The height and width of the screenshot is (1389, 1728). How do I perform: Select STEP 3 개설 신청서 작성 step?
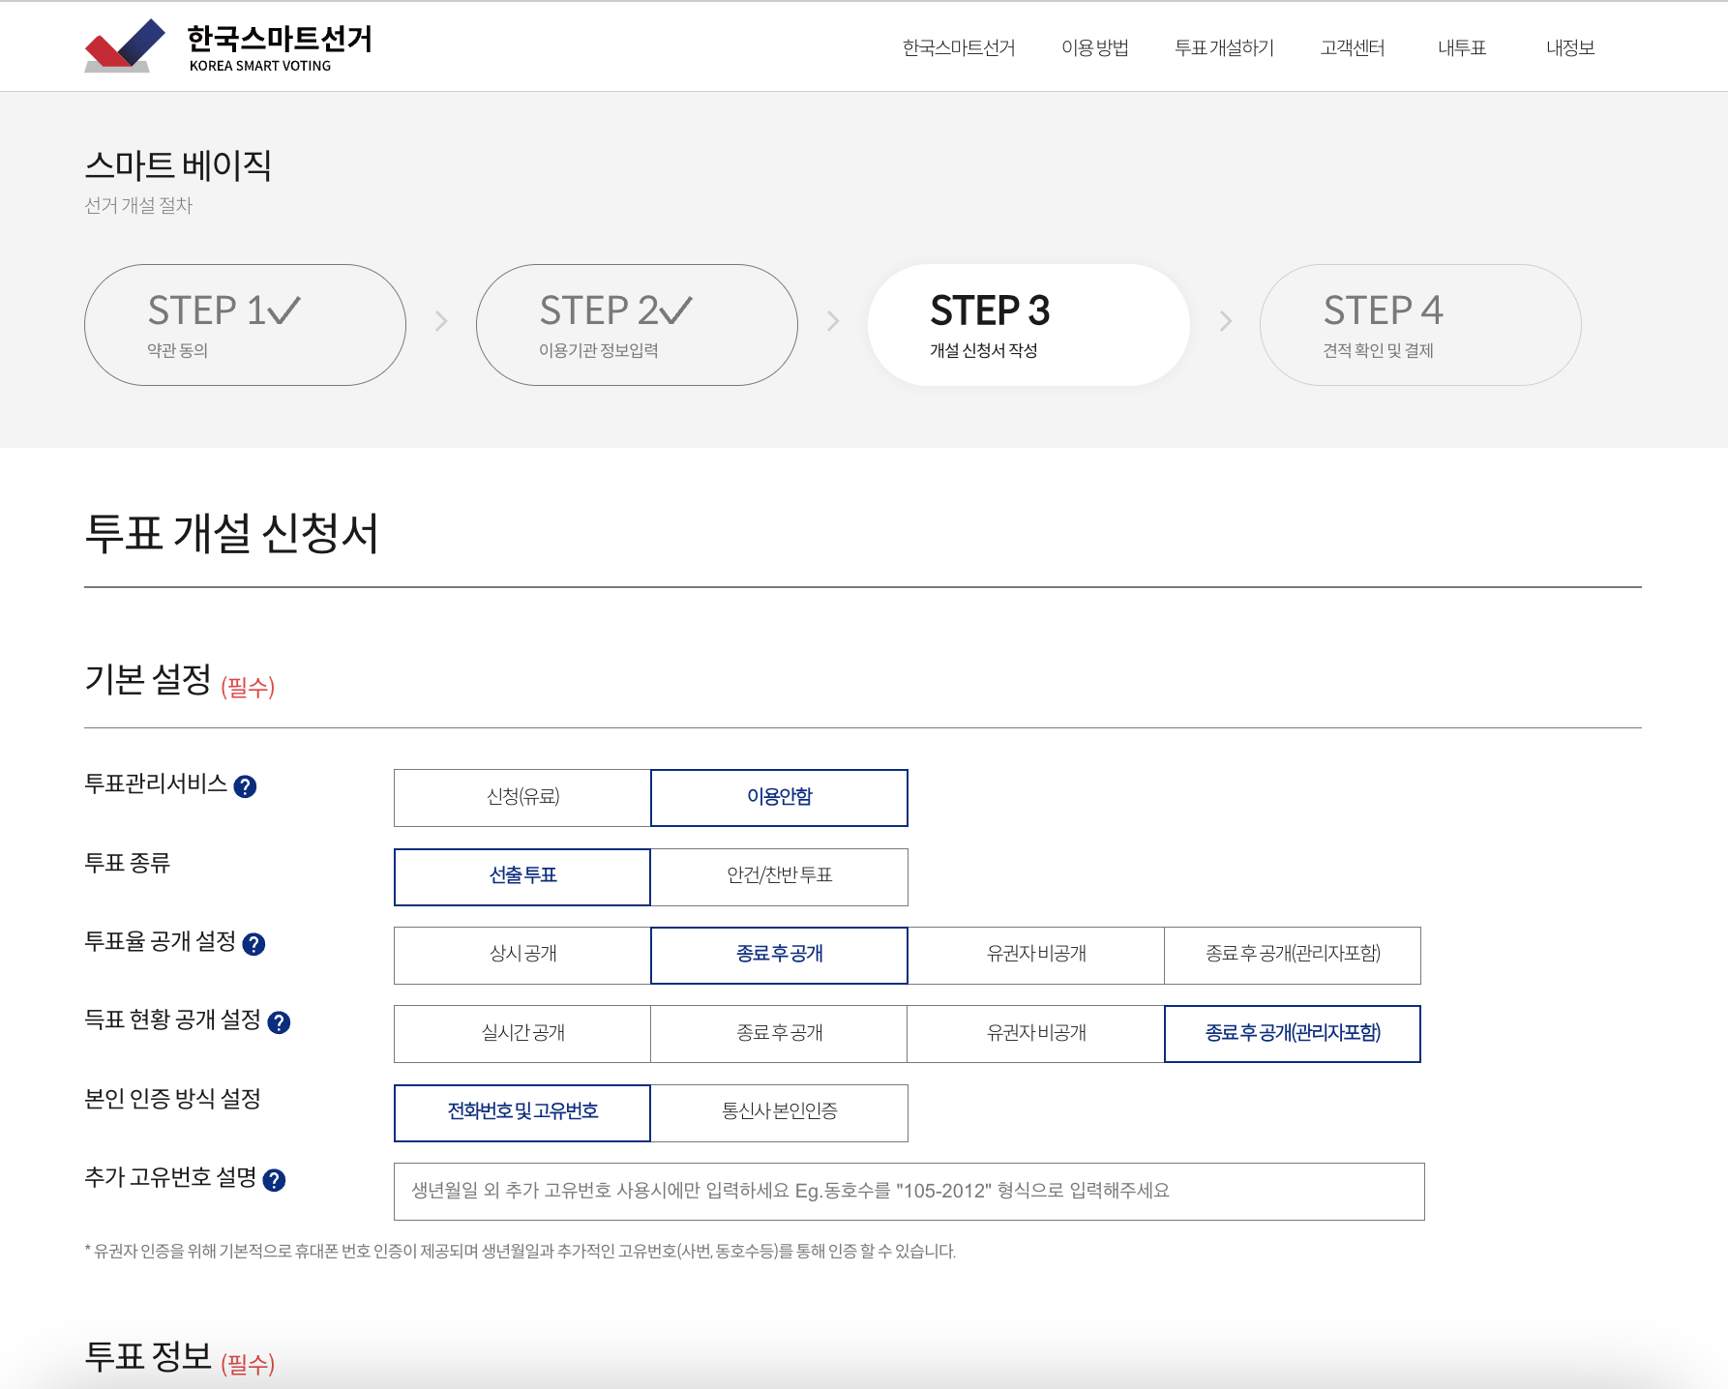tap(1028, 325)
